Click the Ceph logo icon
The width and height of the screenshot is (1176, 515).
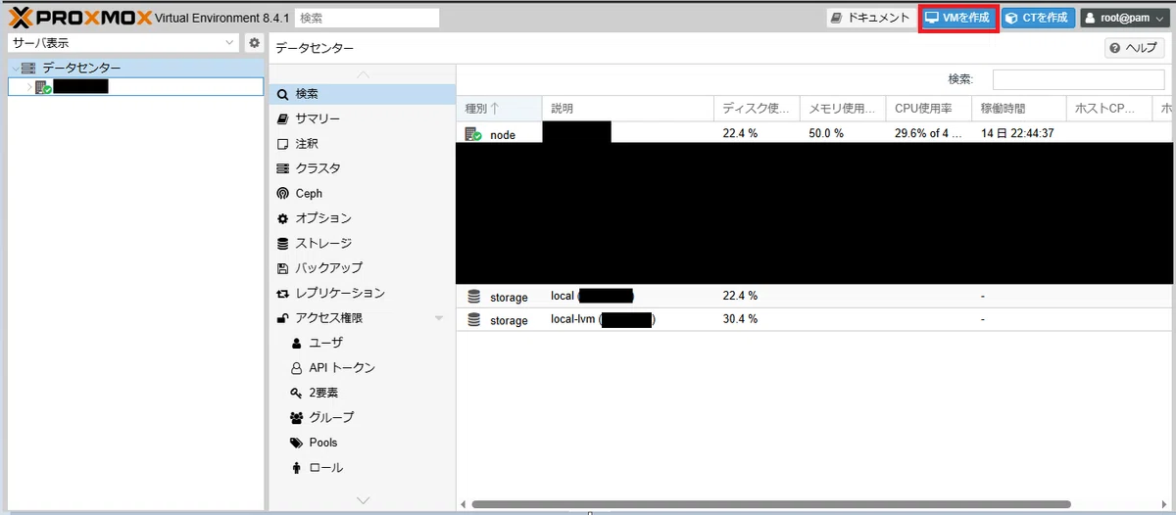(282, 194)
